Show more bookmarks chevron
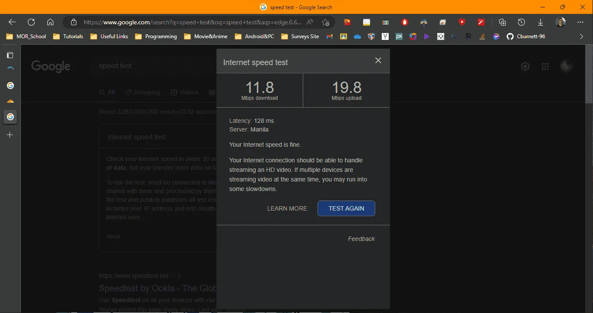Screen dimensions: 593x313 pos(582,36)
